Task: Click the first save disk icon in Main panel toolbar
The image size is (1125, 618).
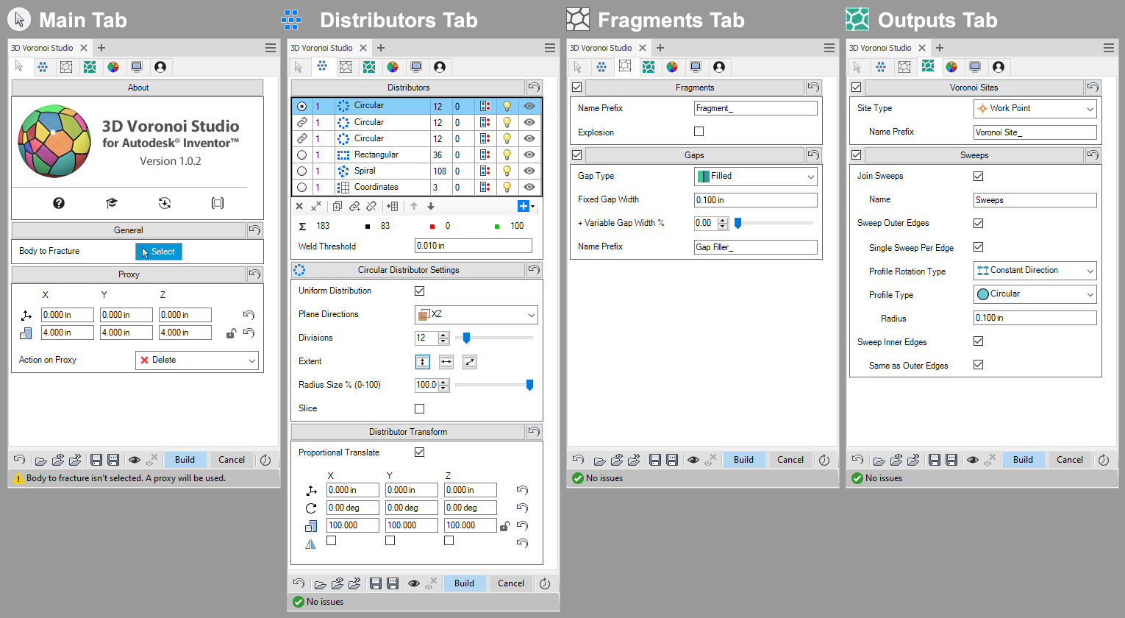Action: click(x=96, y=461)
